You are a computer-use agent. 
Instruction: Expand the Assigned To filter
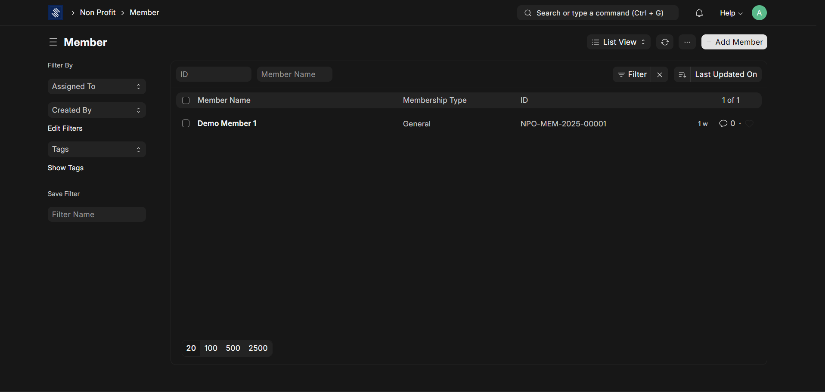96,86
